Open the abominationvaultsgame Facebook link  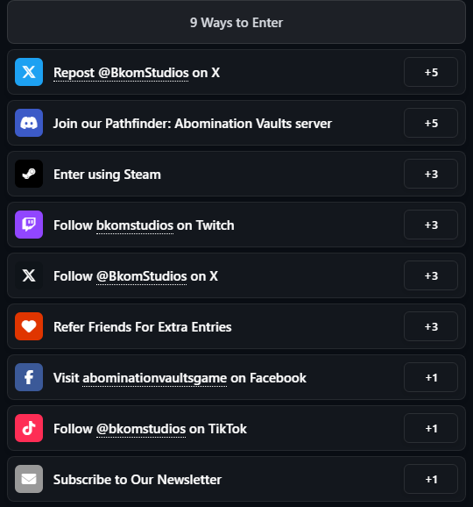click(155, 378)
